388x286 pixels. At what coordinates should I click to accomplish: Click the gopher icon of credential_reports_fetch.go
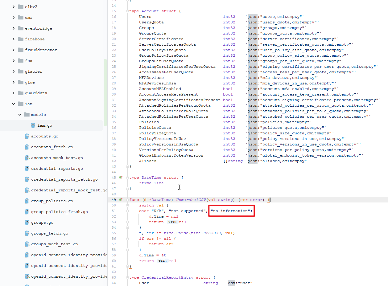click(27, 179)
